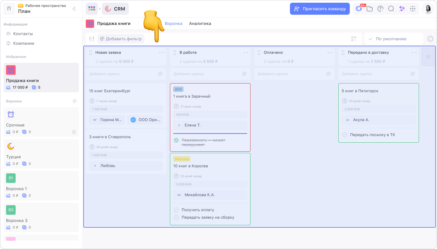Check off 'Получить оплату' task

(x=176, y=210)
